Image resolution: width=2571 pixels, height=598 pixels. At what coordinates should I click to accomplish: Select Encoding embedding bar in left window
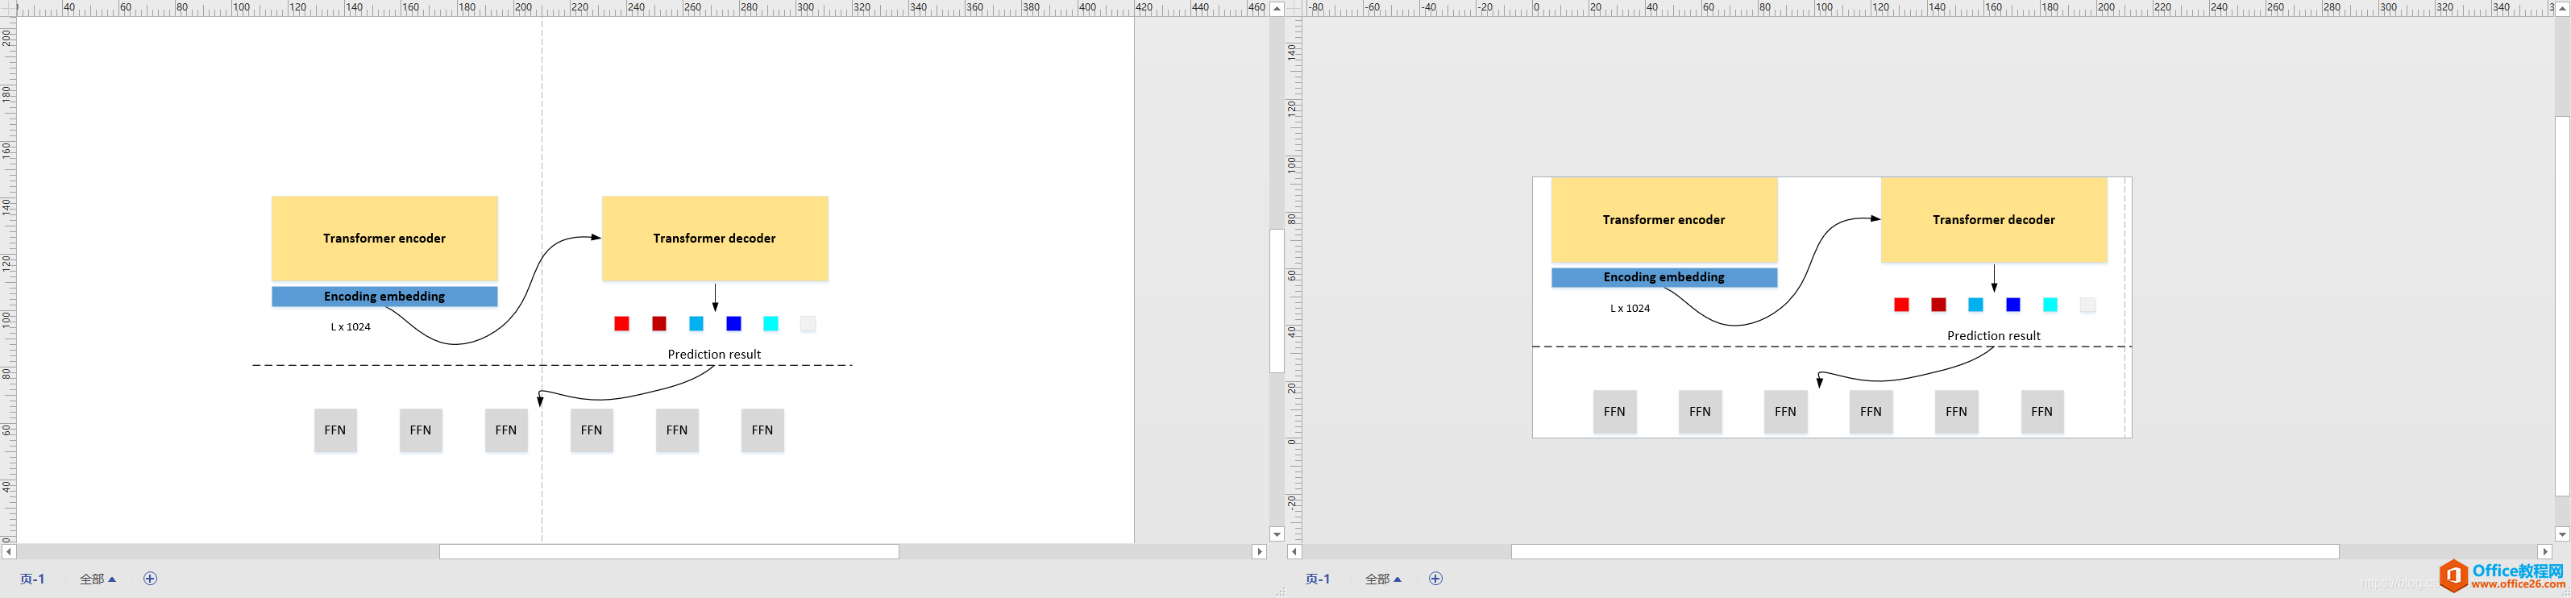pos(384,297)
